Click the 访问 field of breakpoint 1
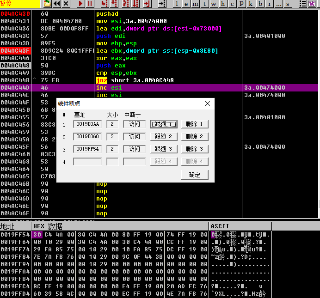 click(135, 124)
